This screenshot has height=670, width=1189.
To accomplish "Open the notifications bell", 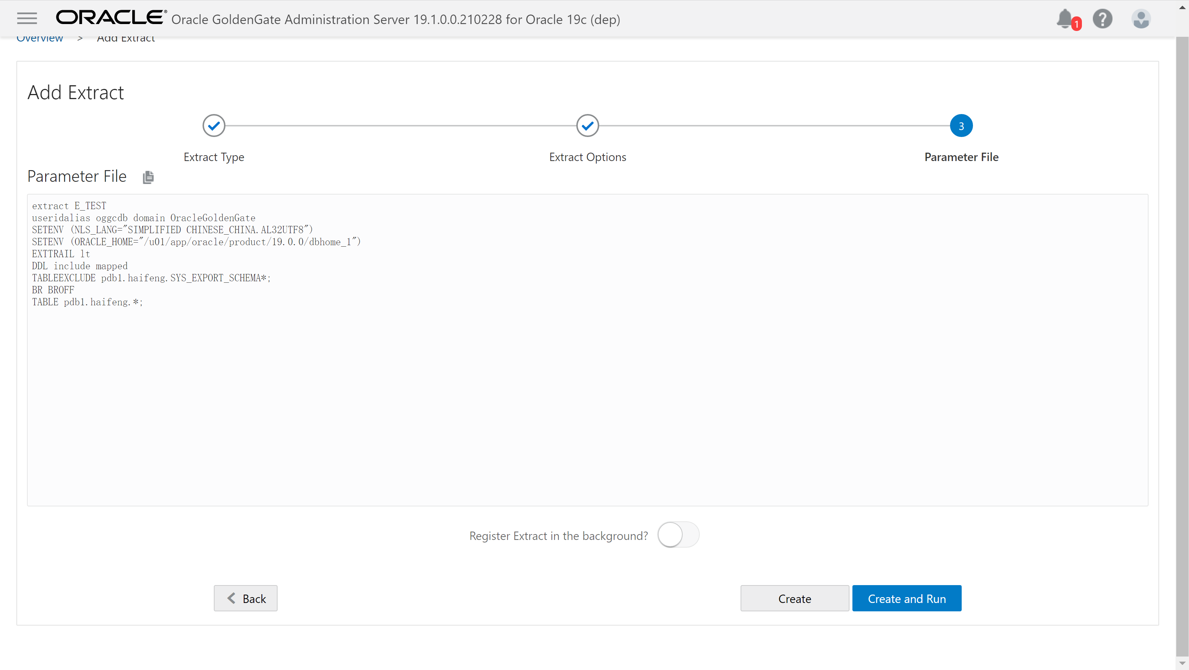I will tap(1064, 19).
